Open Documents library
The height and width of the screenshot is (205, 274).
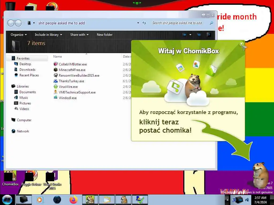click(x=28, y=92)
